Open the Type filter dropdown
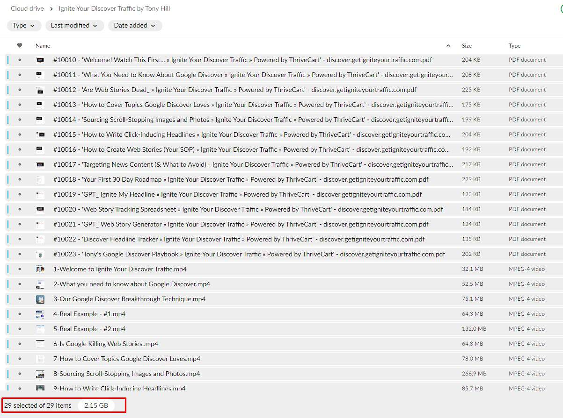Screen dimensions: 563x418 click(24, 26)
